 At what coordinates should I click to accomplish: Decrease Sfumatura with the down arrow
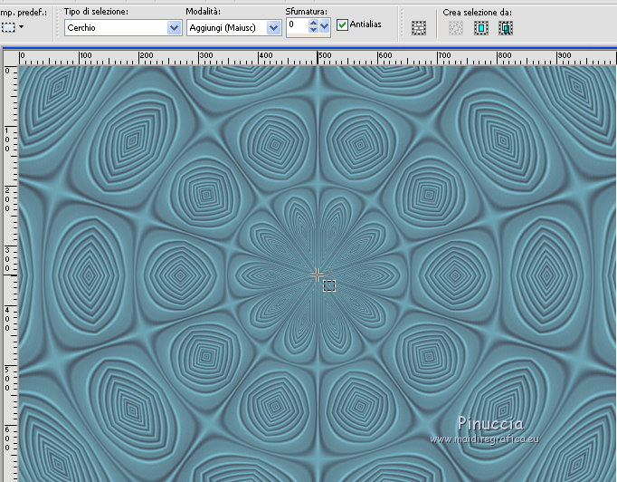313,31
